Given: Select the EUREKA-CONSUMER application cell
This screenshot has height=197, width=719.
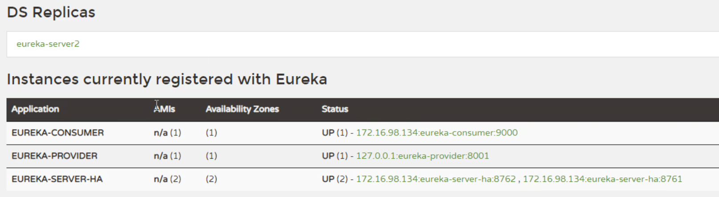Looking at the screenshot, I should pos(57,133).
